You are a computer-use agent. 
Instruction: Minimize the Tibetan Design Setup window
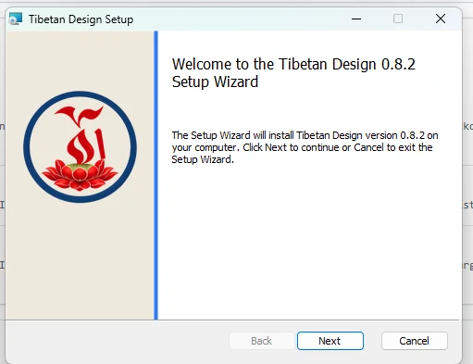pyautogui.click(x=356, y=19)
